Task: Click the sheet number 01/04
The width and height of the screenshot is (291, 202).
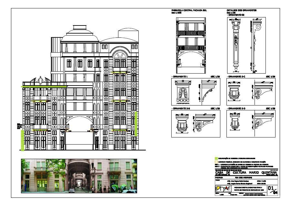Action: [273, 190]
